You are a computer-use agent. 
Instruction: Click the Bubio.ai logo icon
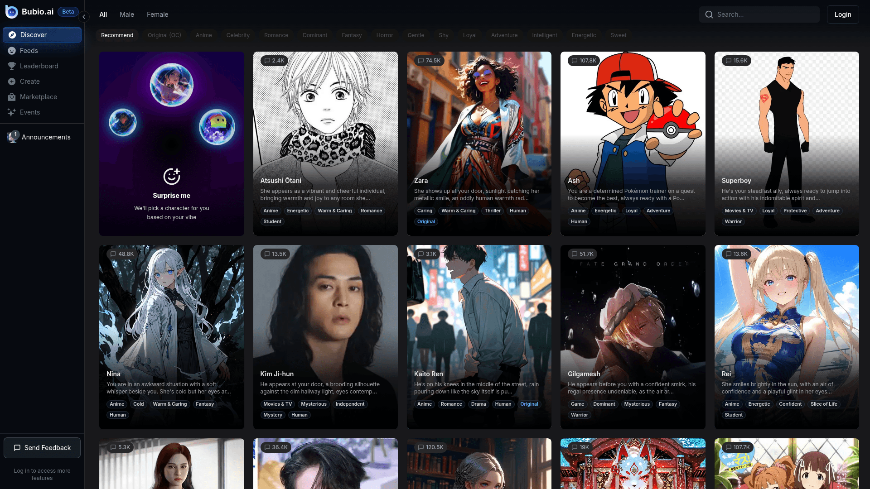click(12, 12)
